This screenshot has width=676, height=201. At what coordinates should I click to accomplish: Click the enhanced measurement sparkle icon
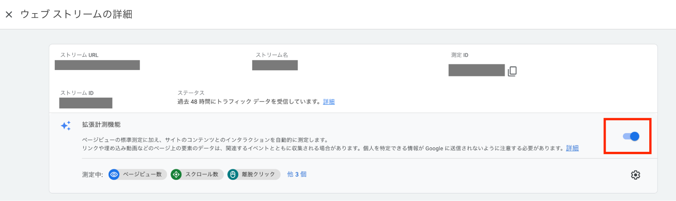tap(66, 126)
